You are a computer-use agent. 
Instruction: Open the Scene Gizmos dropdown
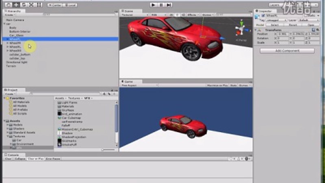[x=208, y=15]
